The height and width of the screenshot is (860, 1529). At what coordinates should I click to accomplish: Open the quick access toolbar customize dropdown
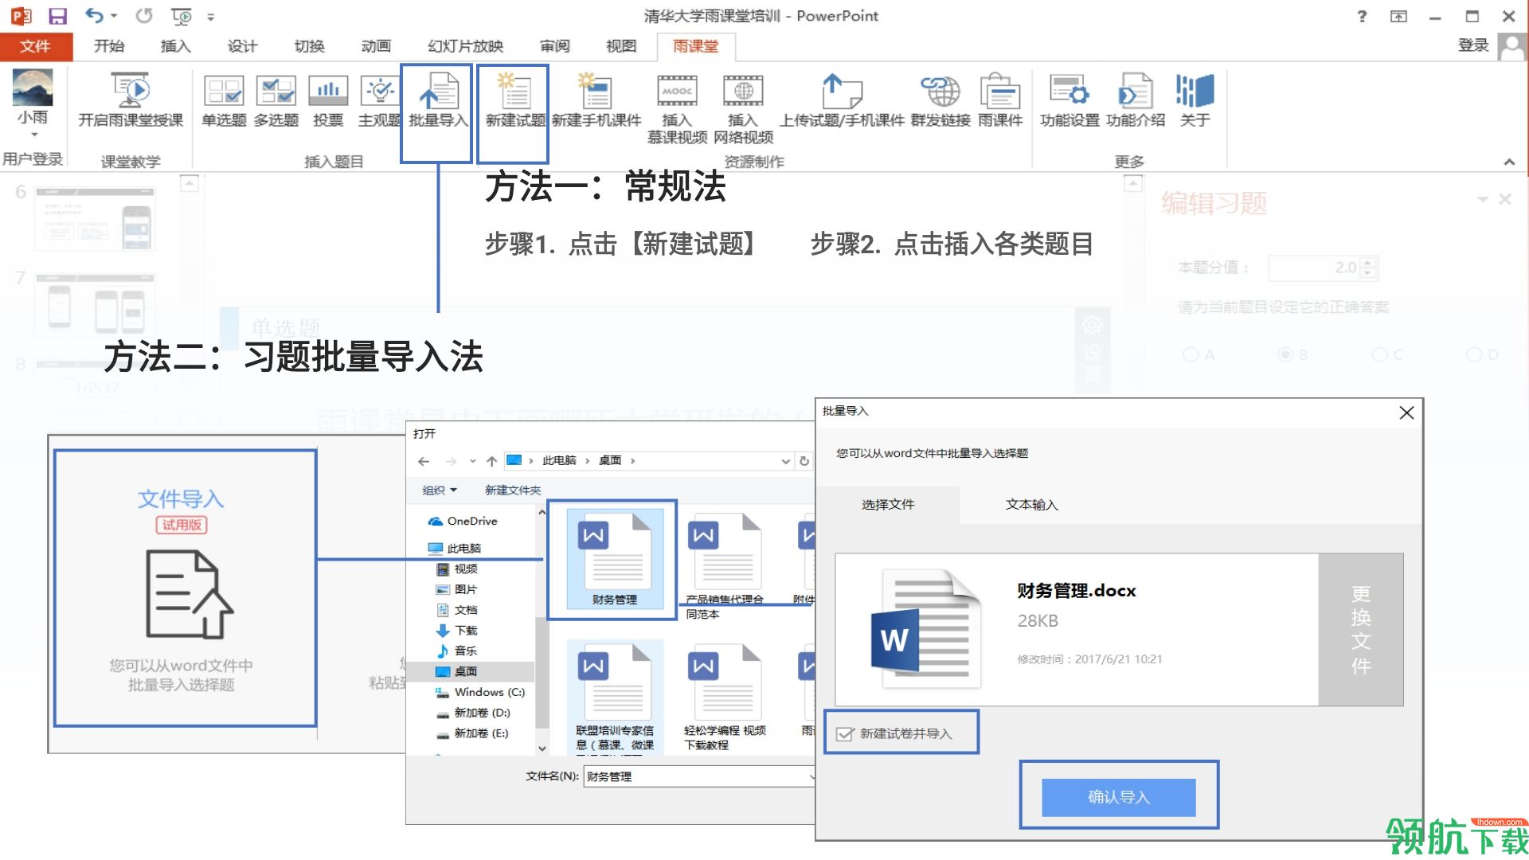[x=211, y=17]
